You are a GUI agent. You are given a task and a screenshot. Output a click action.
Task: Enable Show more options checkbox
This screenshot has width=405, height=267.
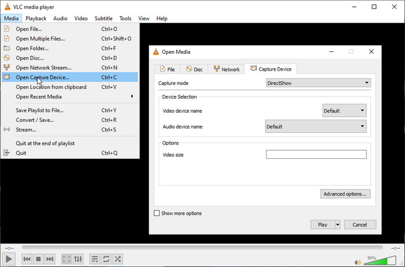point(157,213)
